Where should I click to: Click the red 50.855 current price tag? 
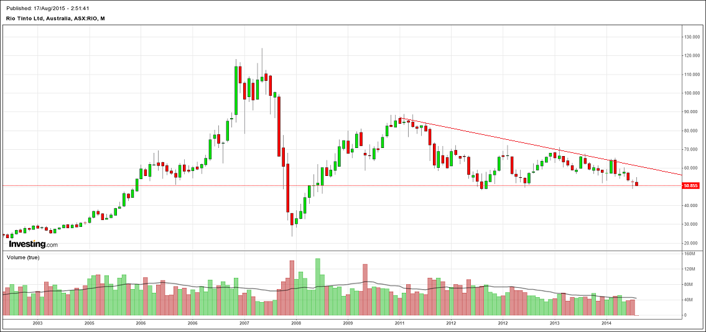691,185
